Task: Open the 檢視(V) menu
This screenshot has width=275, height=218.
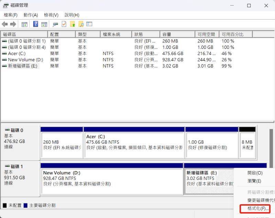Action: click(51, 15)
